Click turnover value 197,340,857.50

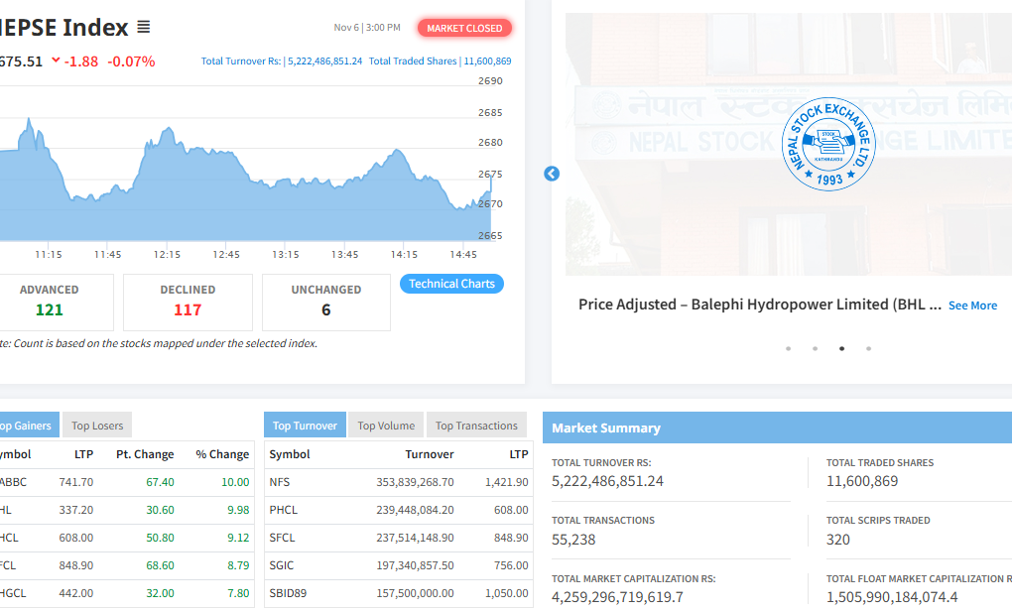click(x=415, y=565)
